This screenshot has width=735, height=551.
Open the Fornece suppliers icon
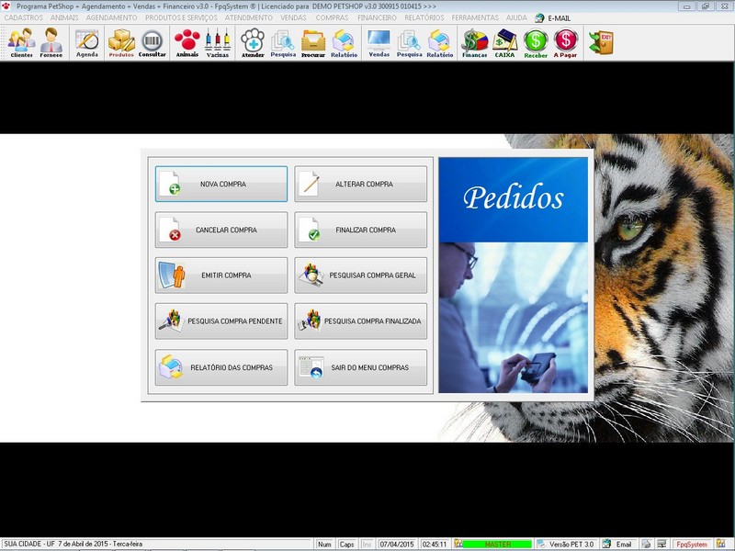51,42
